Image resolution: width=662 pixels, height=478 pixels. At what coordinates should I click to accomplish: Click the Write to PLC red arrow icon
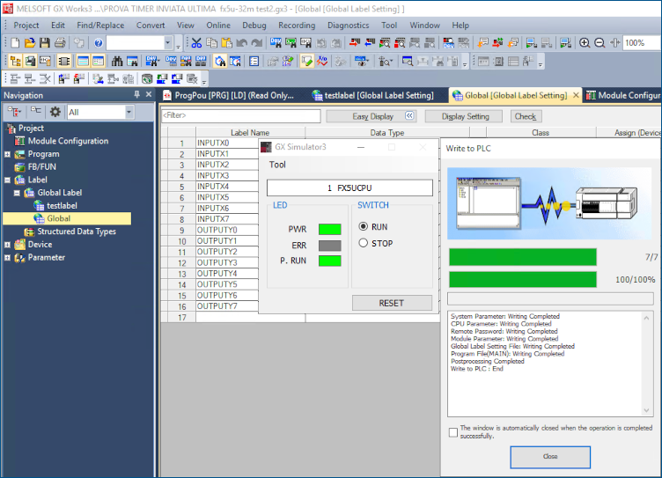pos(355,42)
